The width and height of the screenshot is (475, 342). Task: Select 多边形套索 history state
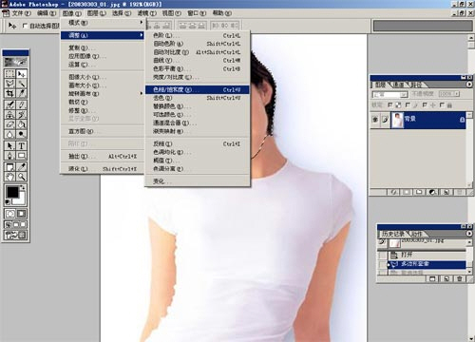pyautogui.click(x=427, y=264)
